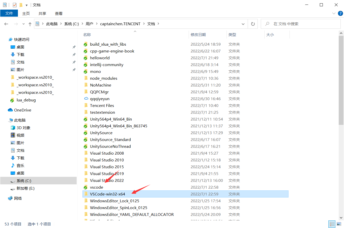
Task: Select the WindowsEditor_SpinLock_0125 folder name
Action: click(119, 208)
